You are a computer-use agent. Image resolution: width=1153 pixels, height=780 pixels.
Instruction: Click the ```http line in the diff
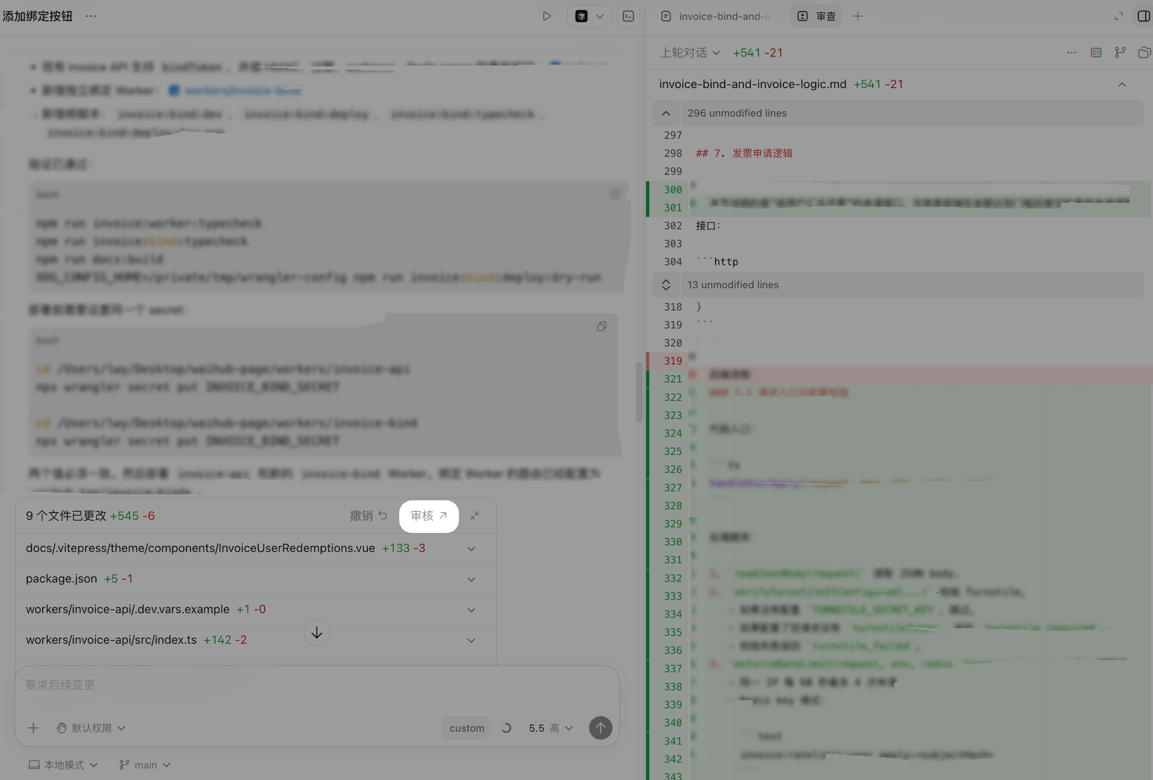717,261
